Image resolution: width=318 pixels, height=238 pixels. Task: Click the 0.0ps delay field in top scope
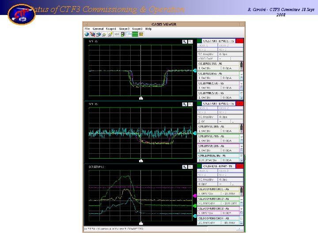(x=231, y=54)
